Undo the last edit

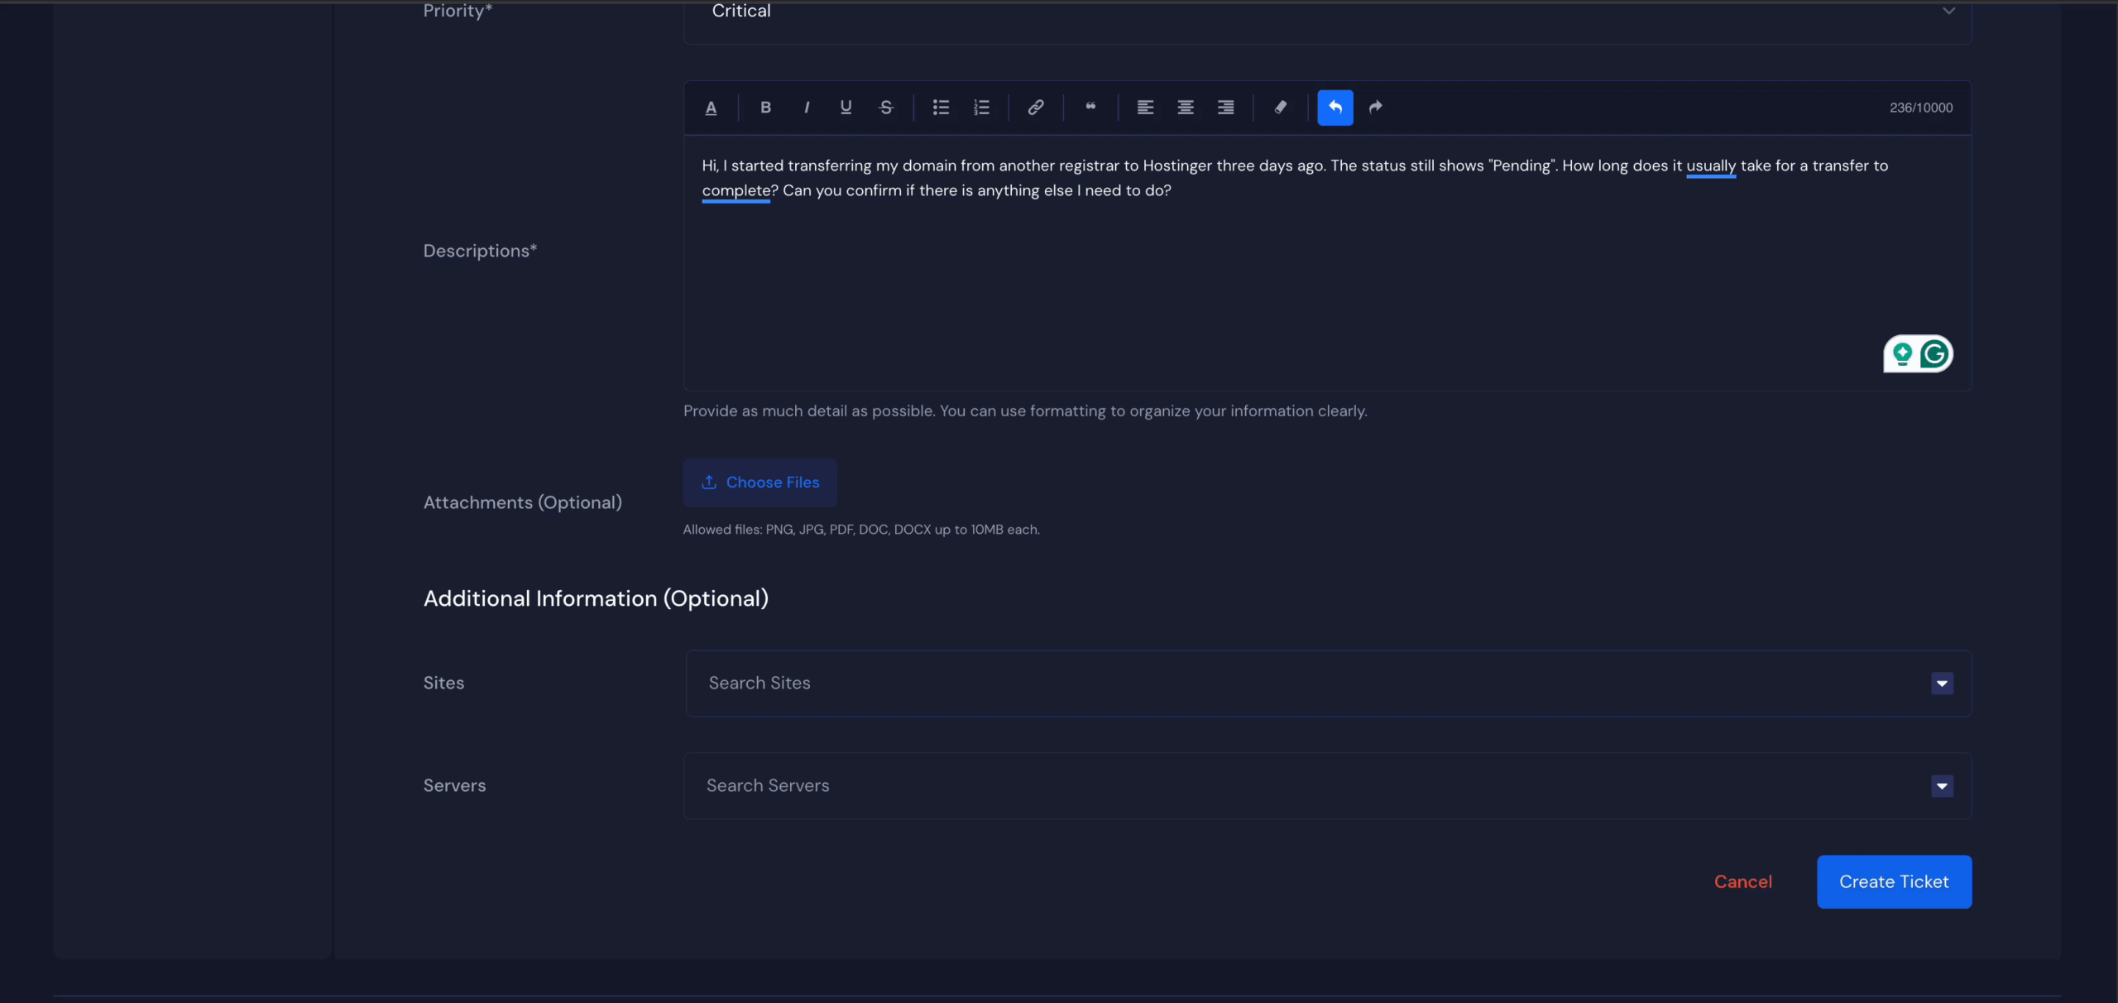(1335, 108)
